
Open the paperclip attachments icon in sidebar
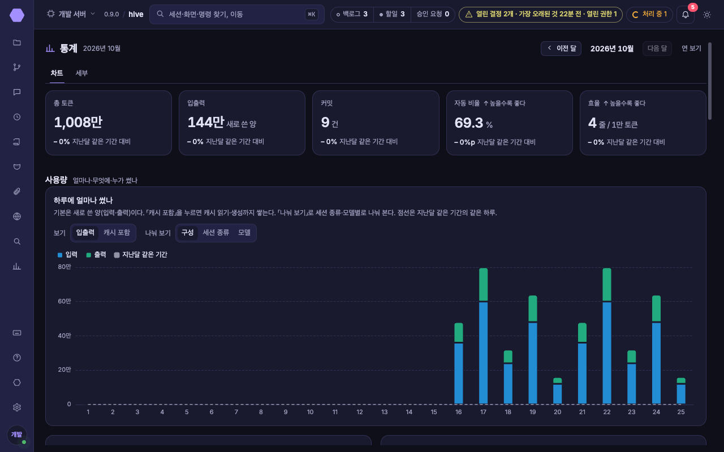(17, 192)
